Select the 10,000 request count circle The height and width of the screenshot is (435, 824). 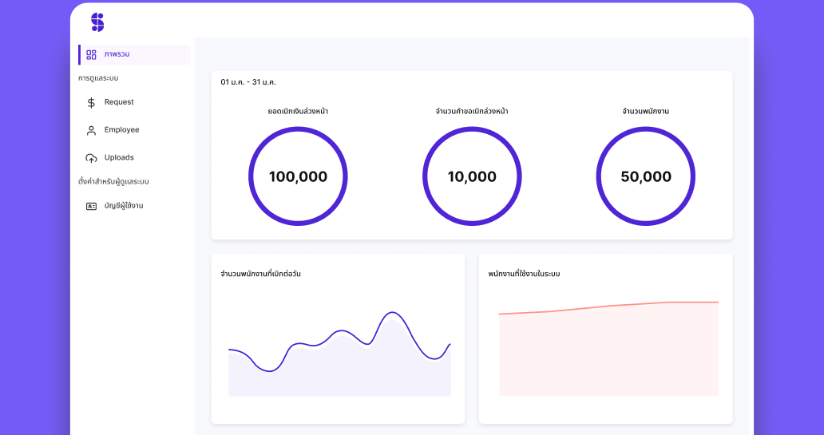tap(472, 176)
